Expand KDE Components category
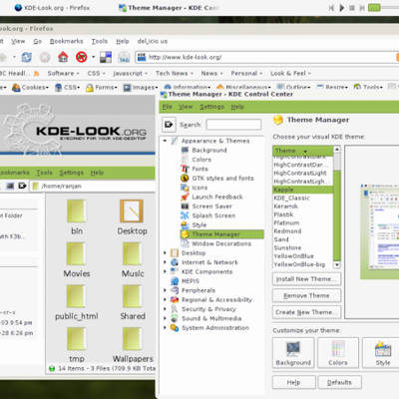 coord(165,271)
